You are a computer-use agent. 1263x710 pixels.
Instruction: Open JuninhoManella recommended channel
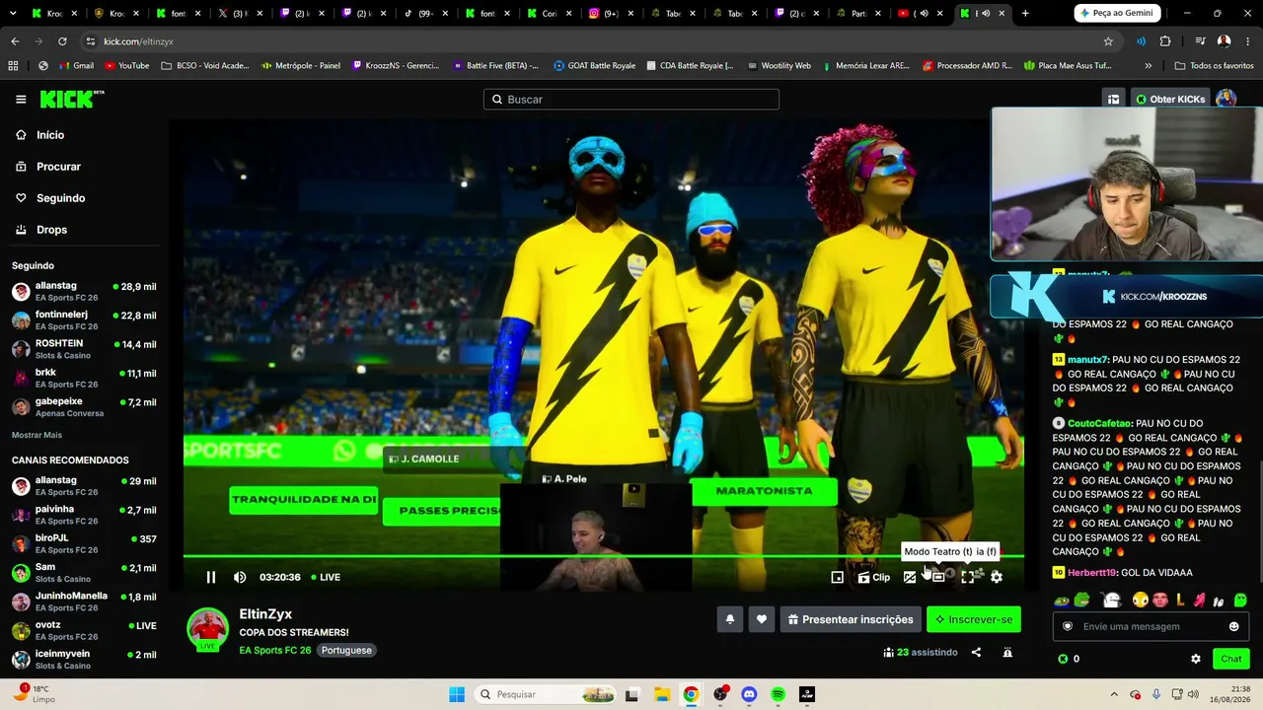84,602
